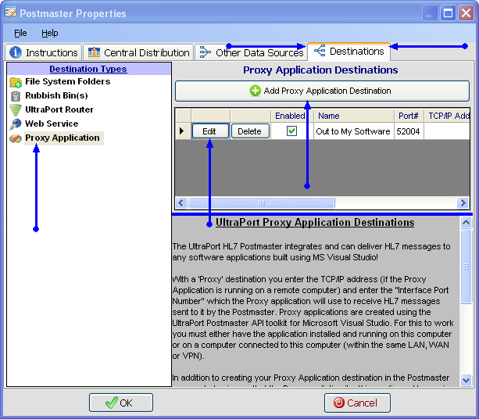Select the row indicator arrow in grid
The height and width of the screenshot is (419, 479).
pyautogui.click(x=182, y=131)
